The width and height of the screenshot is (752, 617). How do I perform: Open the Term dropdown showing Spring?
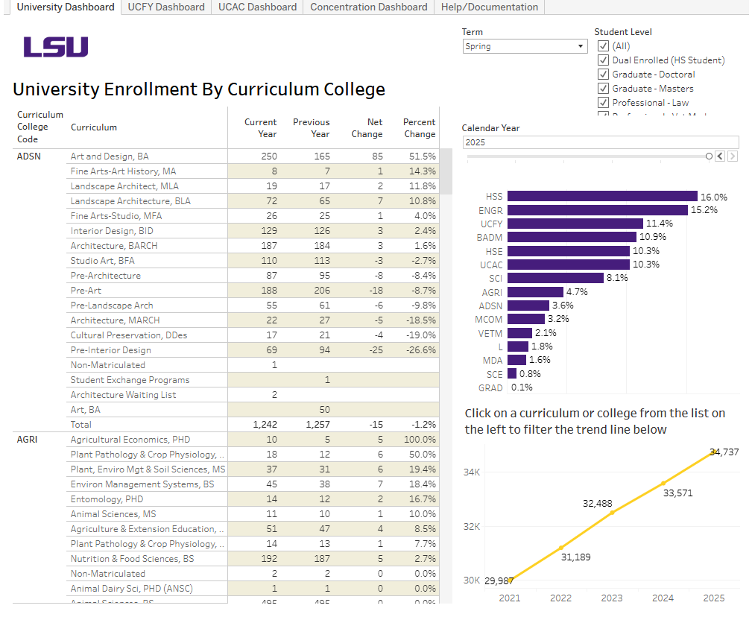(581, 45)
